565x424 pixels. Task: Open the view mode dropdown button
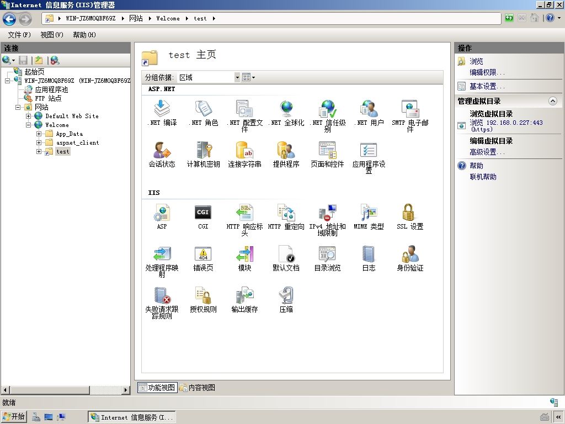coord(249,77)
